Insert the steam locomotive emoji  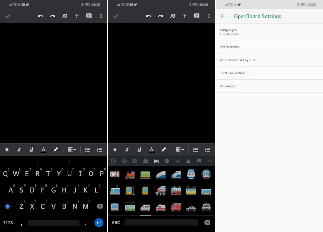tap(130, 175)
